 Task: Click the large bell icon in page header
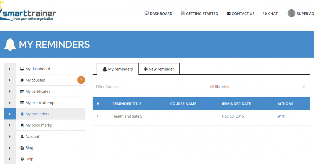[x=10, y=44]
